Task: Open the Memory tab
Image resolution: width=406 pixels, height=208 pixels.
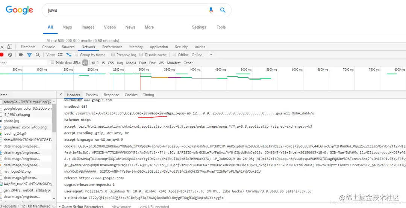Action: pyautogui.click(x=136, y=47)
